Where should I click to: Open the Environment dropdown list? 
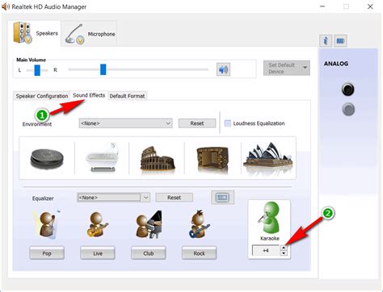coord(125,123)
